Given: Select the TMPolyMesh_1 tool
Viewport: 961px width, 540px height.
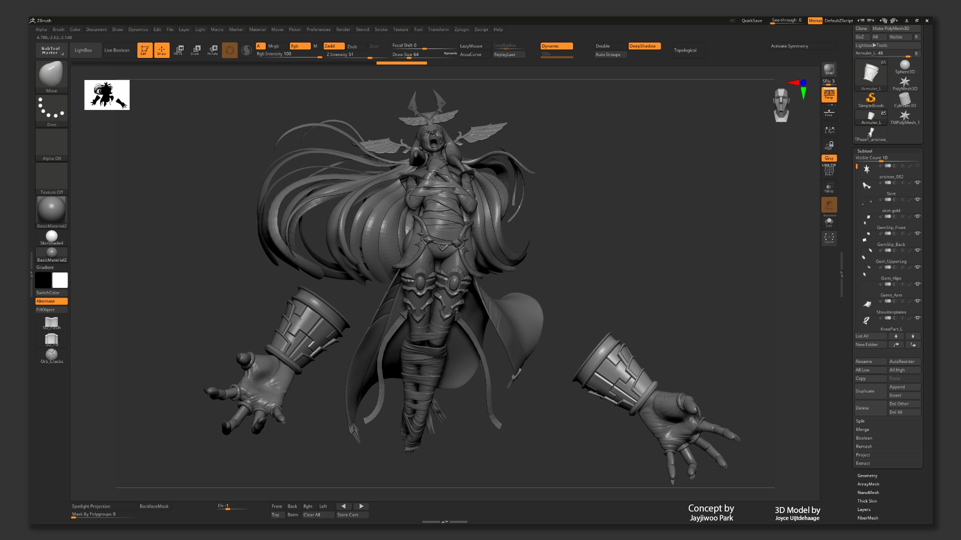Looking at the screenshot, I should click(904, 117).
